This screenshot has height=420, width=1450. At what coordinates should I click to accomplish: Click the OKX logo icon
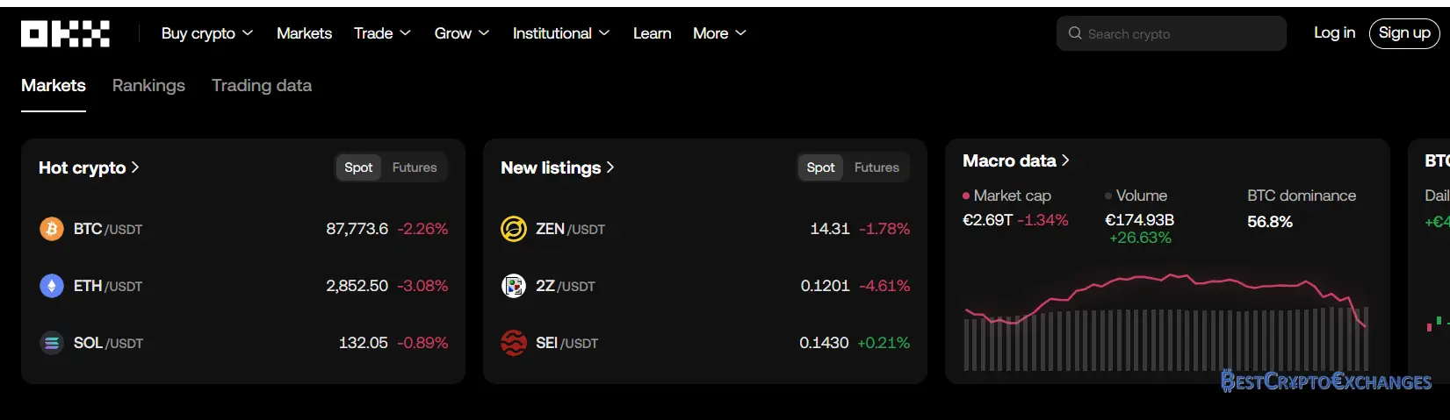pos(65,33)
